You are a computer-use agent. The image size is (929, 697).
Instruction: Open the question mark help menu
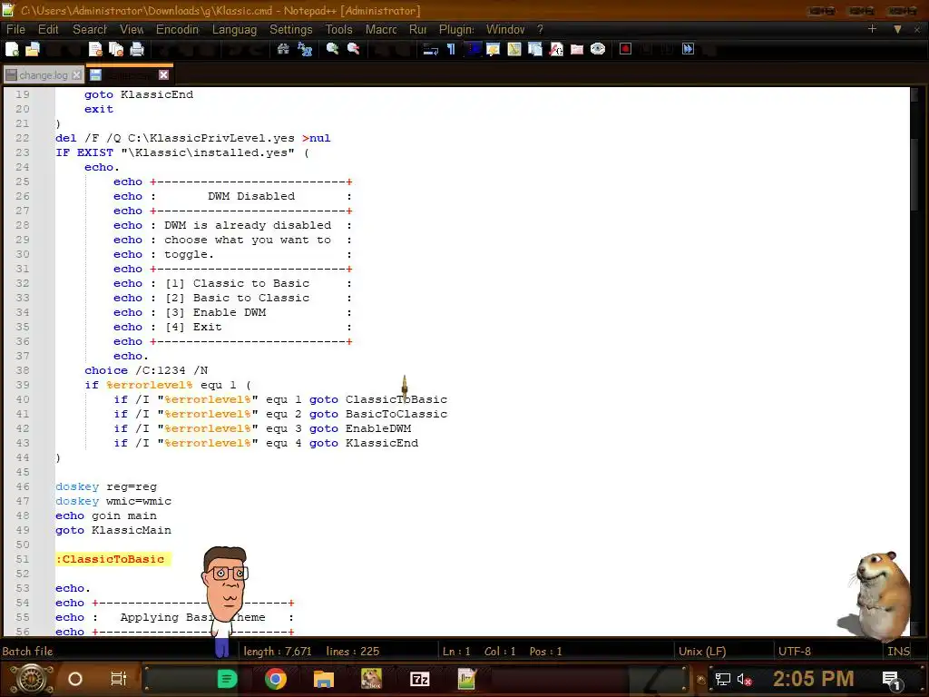pyautogui.click(x=540, y=30)
